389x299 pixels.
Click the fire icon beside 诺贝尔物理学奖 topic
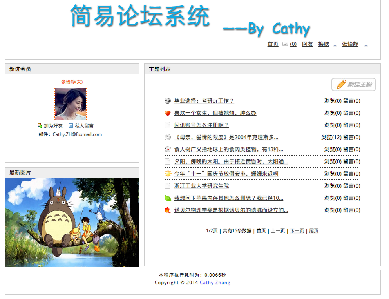[168, 210]
